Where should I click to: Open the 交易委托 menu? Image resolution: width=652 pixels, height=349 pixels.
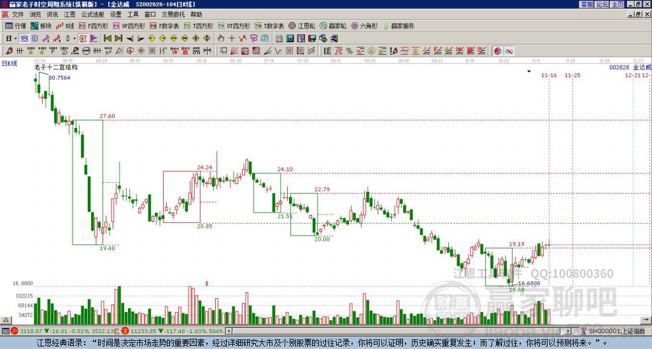(x=173, y=15)
